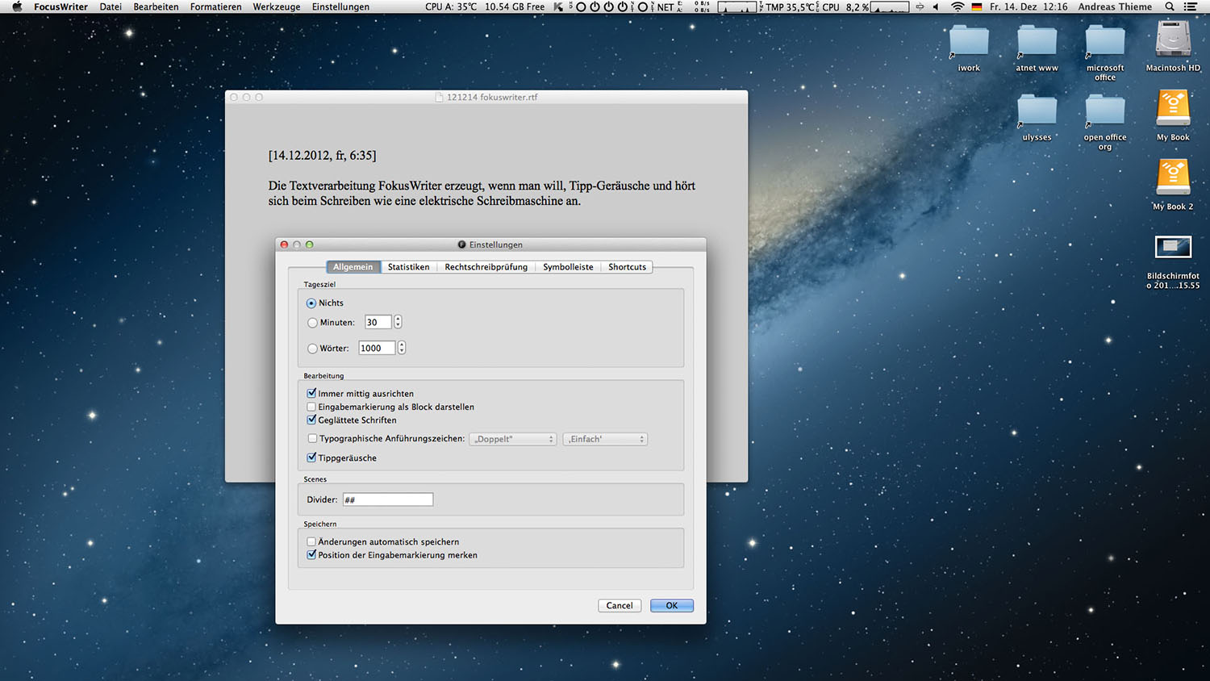Image resolution: width=1210 pixels, height=681 pixels.
Task: Open the volume speaker menu
Action: pyautogui.click(x=936, y=6)
